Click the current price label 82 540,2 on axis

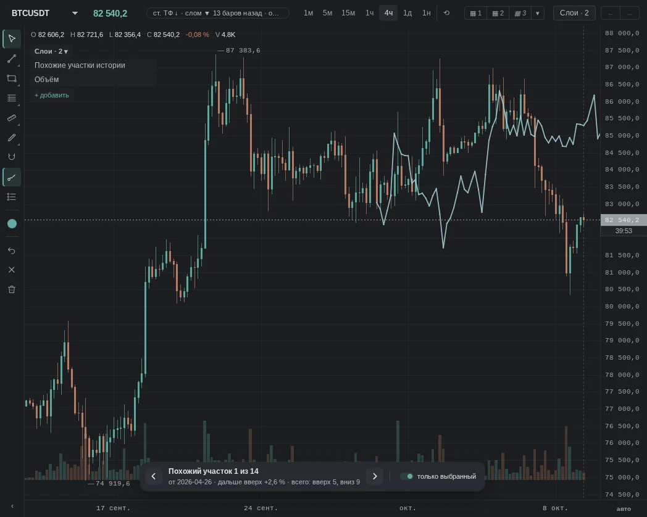tap(624, 220)
